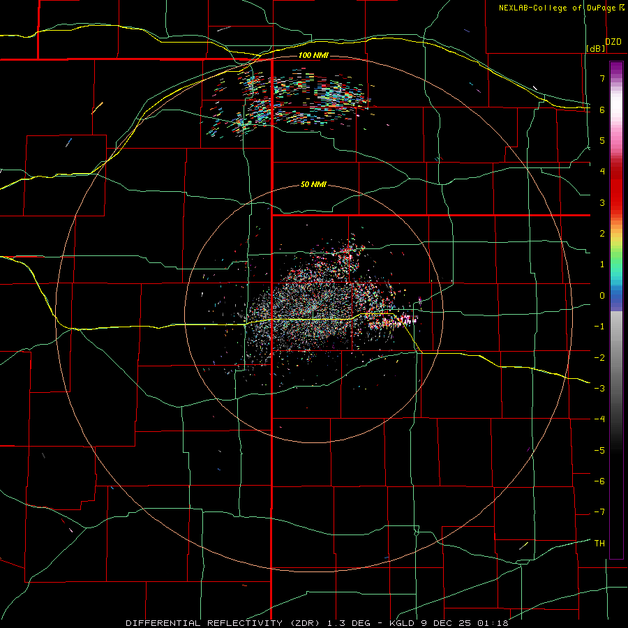Click the DZD product code label

tap(613, 42)
